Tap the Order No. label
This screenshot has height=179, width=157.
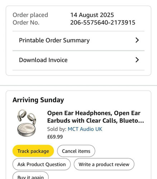pos(26,23)
